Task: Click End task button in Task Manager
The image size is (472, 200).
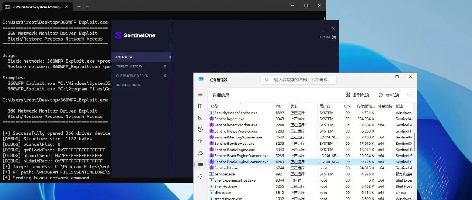Action: 389,95
